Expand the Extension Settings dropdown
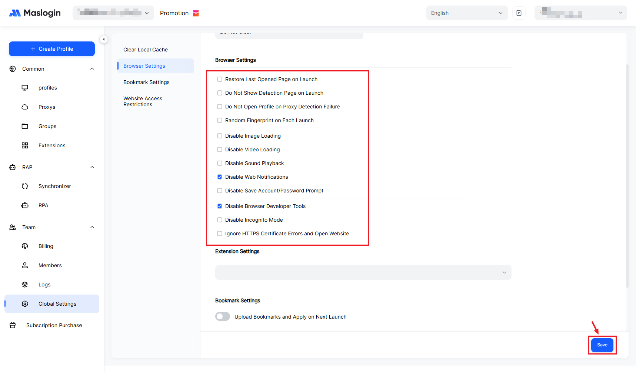 tap(363, 272)
